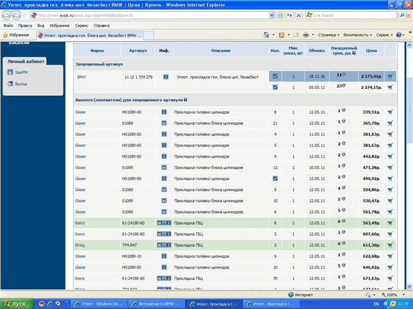Click the address bar URL field
Screen dimensions: 413x309
(153, 15)
